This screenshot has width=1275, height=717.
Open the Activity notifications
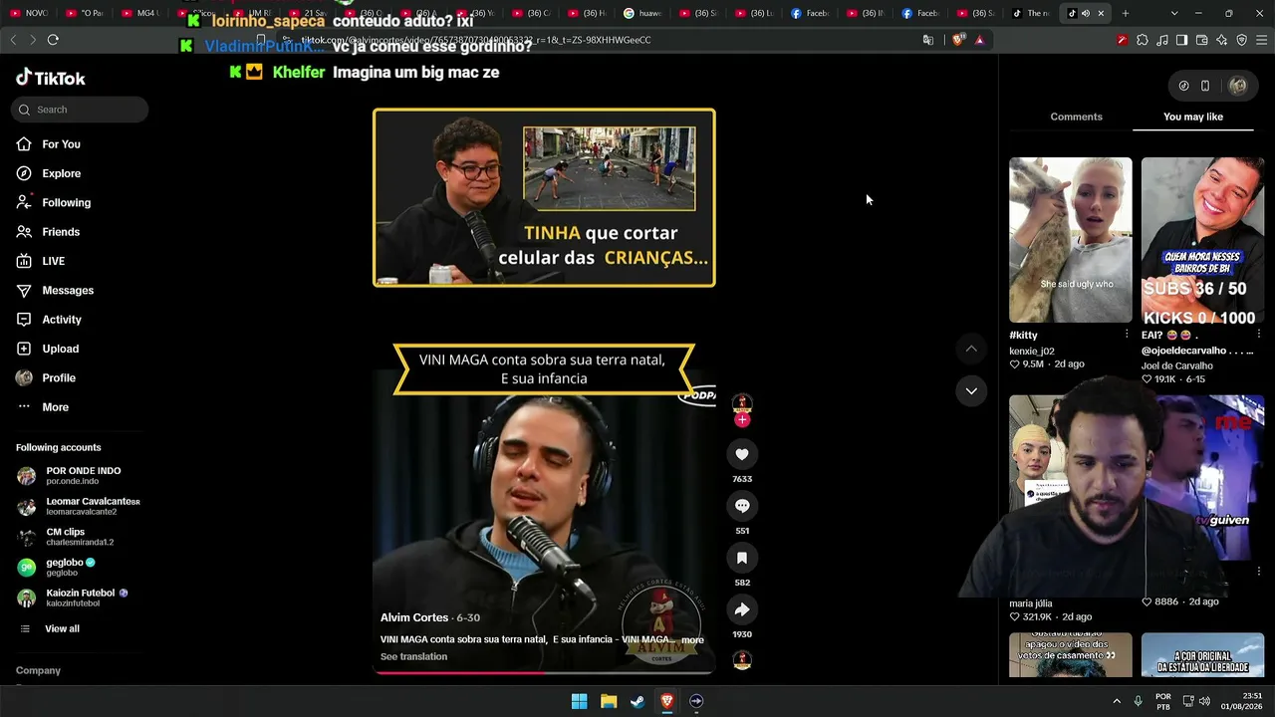(x=49, y=320)
